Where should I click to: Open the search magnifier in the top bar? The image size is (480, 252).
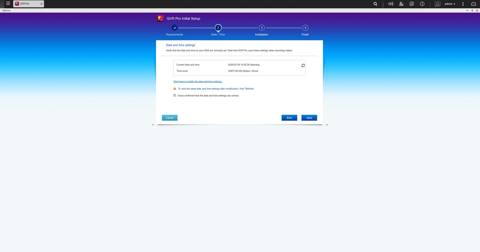coord(375,4)
